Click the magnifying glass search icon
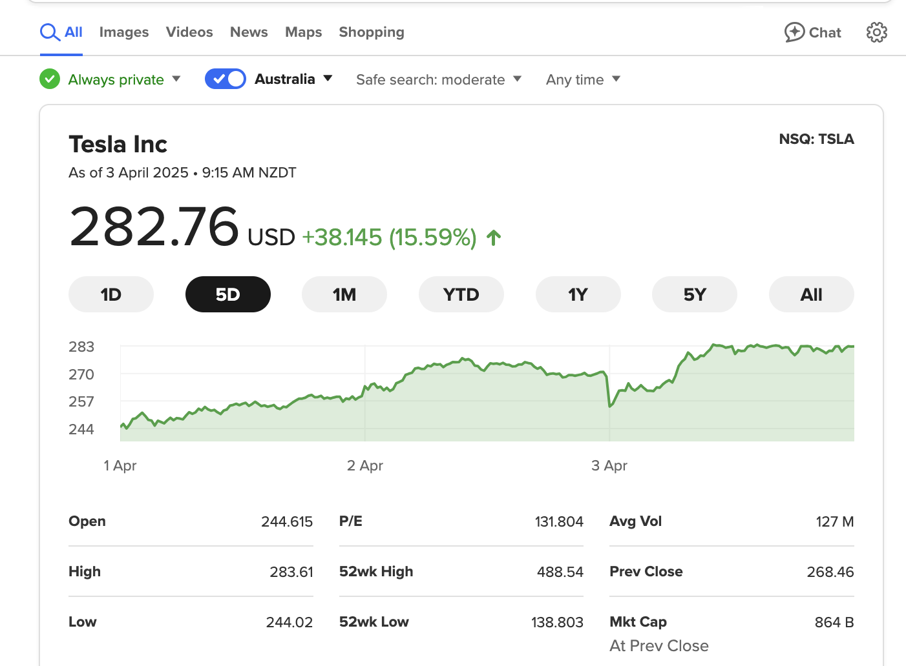This screenshot has height=666, width=906. [50, 32]
